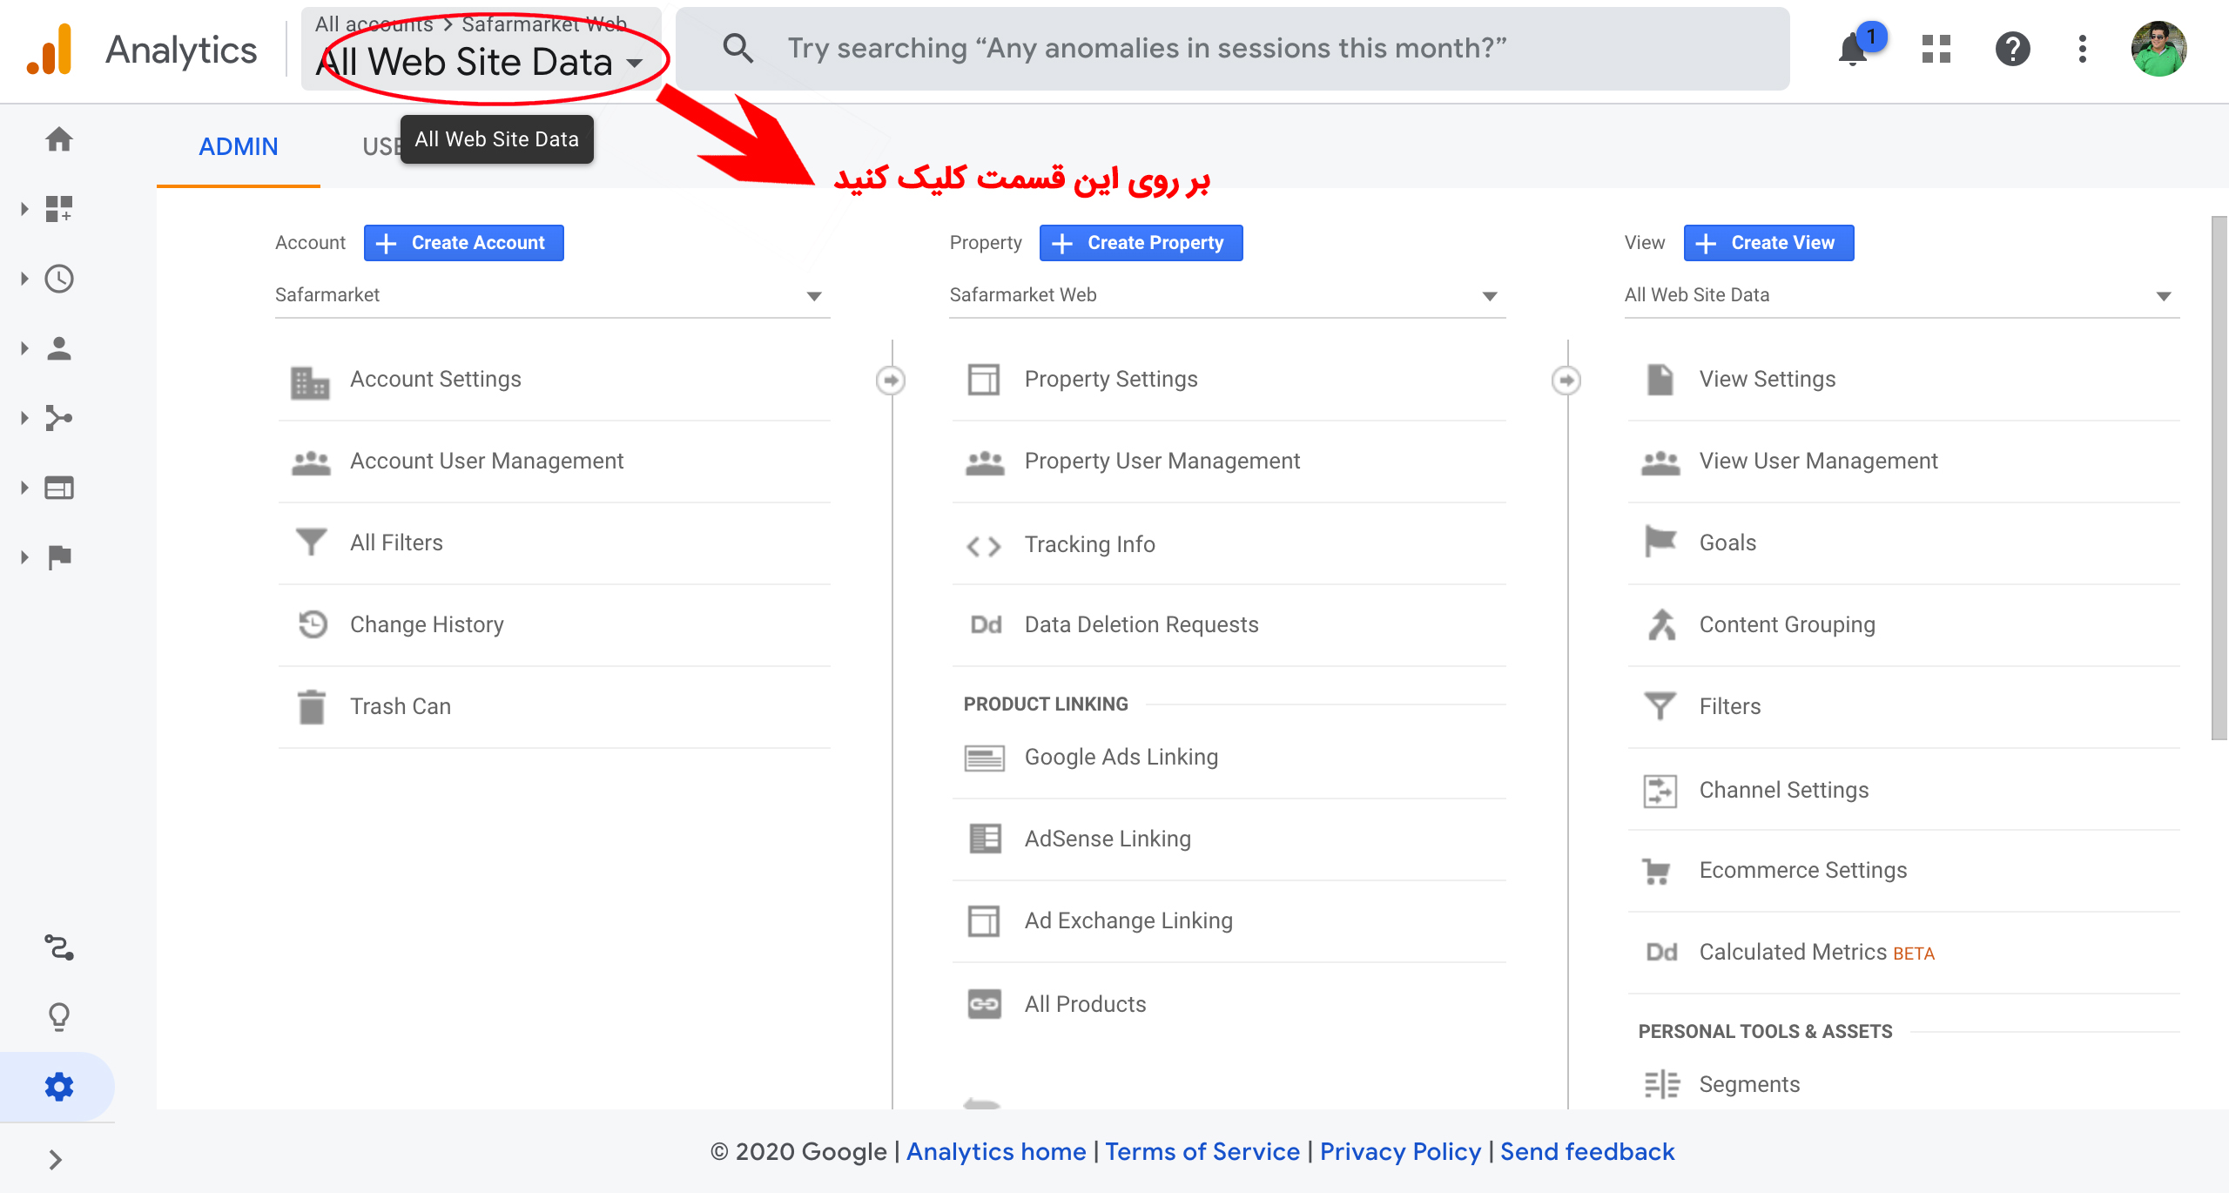Expand Acquisition sidebar arrow
Screen dimensions: 2229x1193
(x=24, y=418)
